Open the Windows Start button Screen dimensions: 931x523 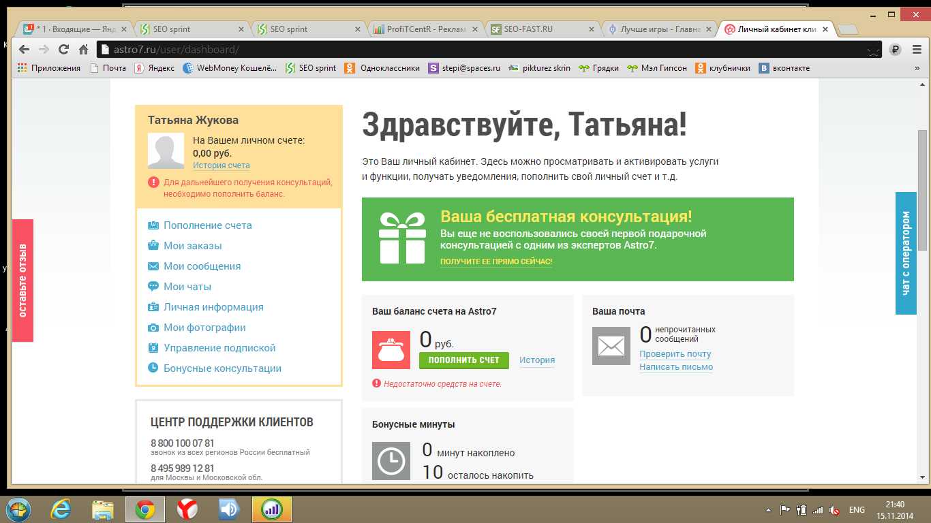(x=17, y=509)
